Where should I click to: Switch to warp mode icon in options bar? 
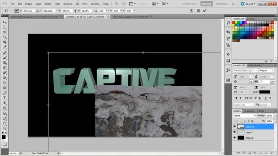point(191,11)
